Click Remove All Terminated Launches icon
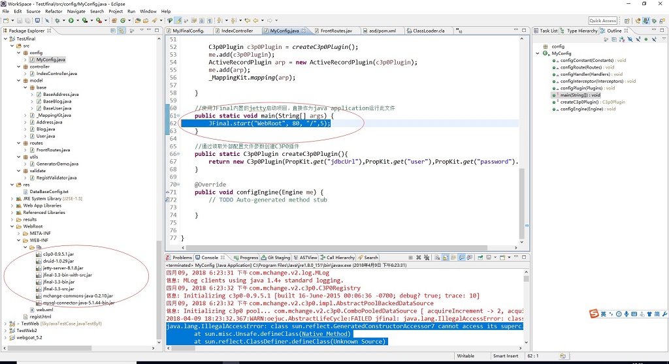Screen dimensions: 669x364 [x=427, y=258]
